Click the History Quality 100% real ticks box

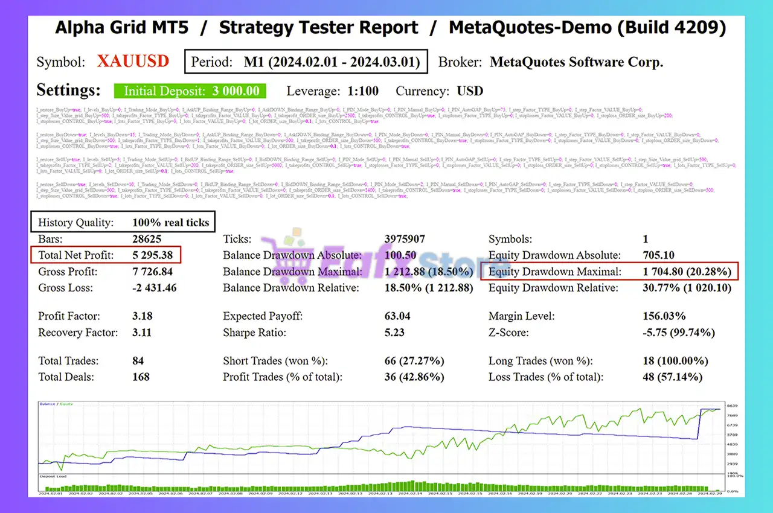coord(123,223)
